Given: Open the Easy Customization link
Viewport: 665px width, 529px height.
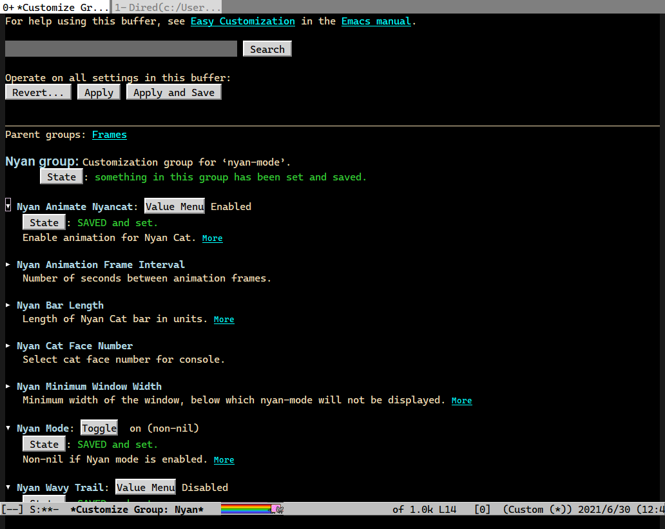Looking at the screenshot, I should [242, 21].
